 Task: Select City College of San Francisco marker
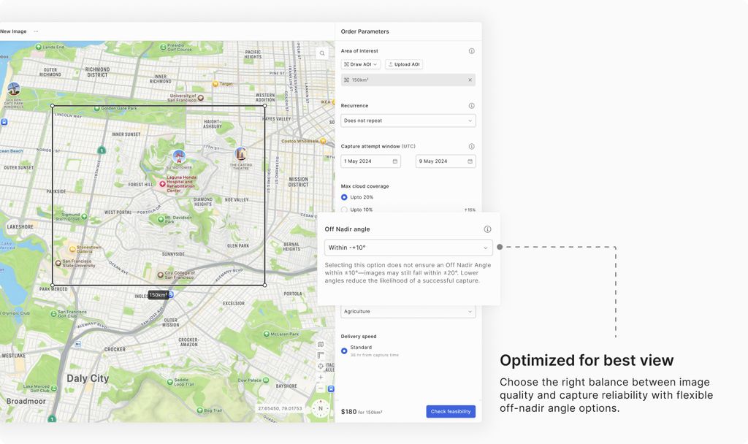161,275
